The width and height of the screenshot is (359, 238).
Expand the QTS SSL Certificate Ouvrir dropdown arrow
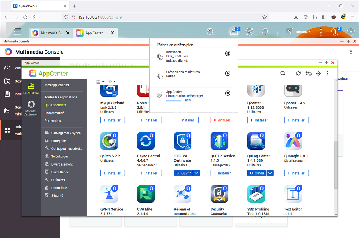pos(196,173)
